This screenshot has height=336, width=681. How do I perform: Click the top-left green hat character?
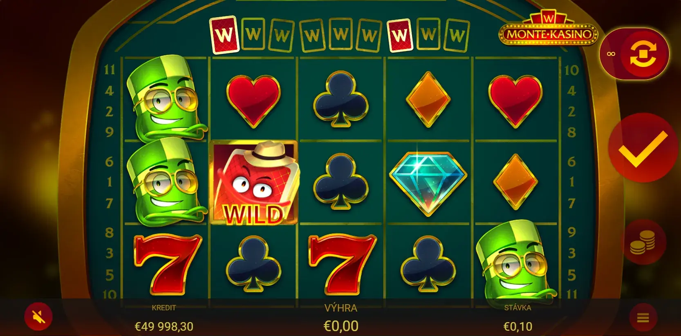point(166,98)
